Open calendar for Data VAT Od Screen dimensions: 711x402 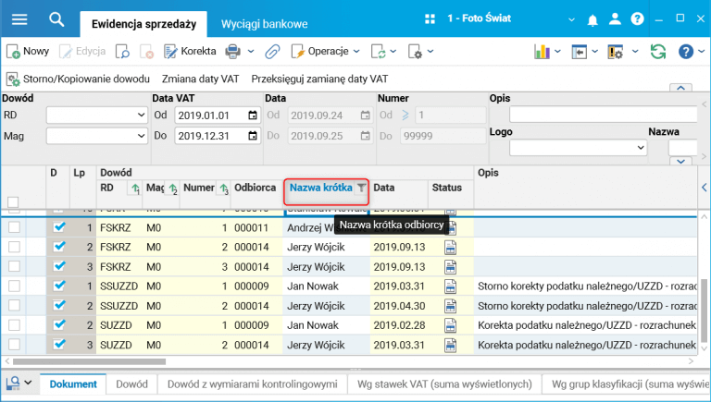click(253, 116)
